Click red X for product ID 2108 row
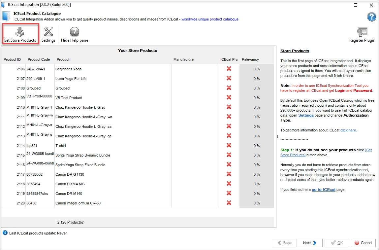 point(229,88)
